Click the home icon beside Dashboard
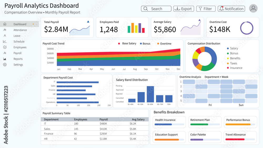The width and height of the screenshot is (263, 148). pos(5,24)
